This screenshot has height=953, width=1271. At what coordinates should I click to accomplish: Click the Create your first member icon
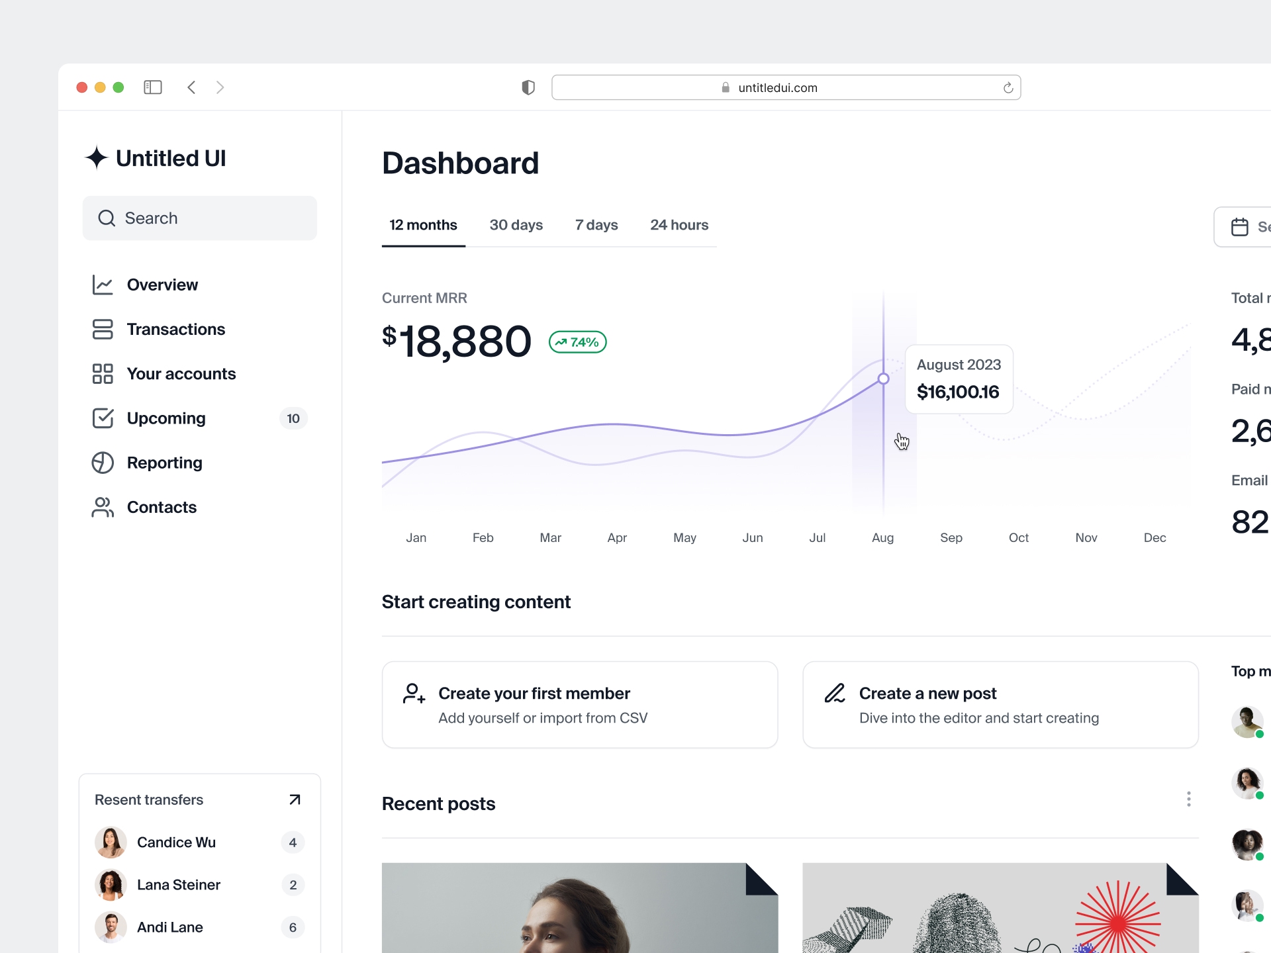pos(413,692)
